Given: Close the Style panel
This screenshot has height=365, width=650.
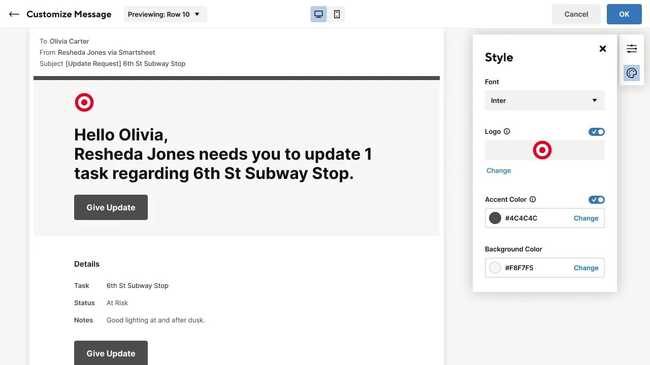Looking at the screenshot, I should point(603,49).
